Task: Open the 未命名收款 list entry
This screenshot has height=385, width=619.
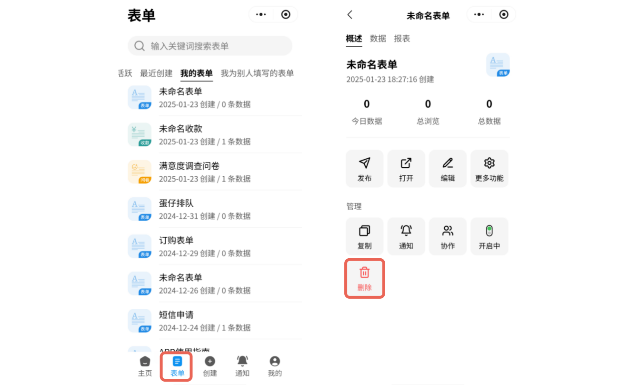Action: [214, 135]
